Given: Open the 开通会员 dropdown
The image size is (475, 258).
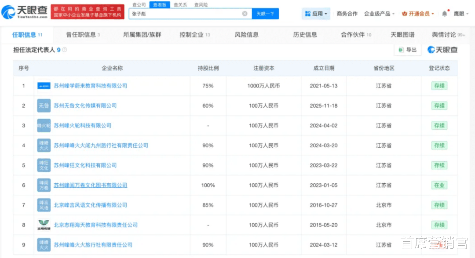Looking at the screenshot, I should pyautogui.click(x=418, y=14).
